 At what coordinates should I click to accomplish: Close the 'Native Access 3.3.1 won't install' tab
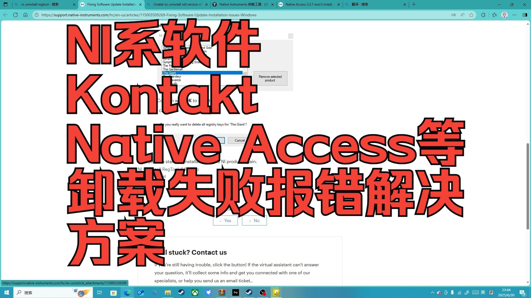[x=339, y=4]
